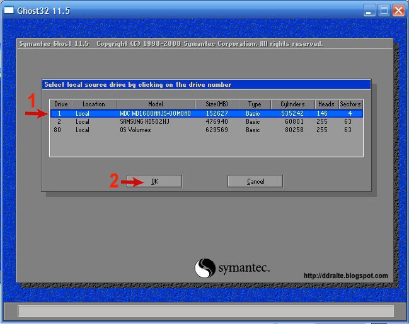Click the OS Volumes model entry
Image resolution: width=409 pixels, height=324 pixels.
135,130
